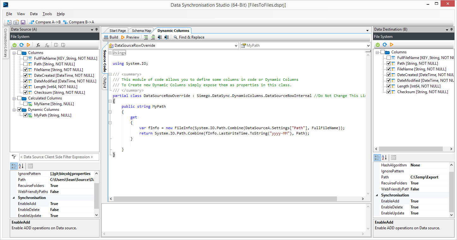457x240 pixels.
Task: Click the uncomment lines icon
Action: [153, 37]
